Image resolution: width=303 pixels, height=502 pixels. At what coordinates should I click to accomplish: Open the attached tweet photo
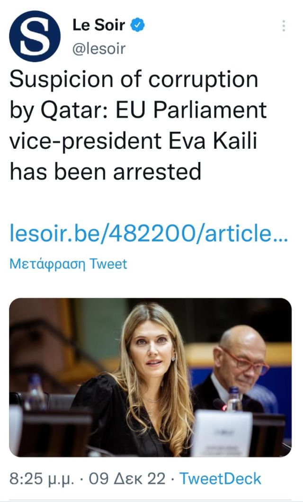click(150, 377)
